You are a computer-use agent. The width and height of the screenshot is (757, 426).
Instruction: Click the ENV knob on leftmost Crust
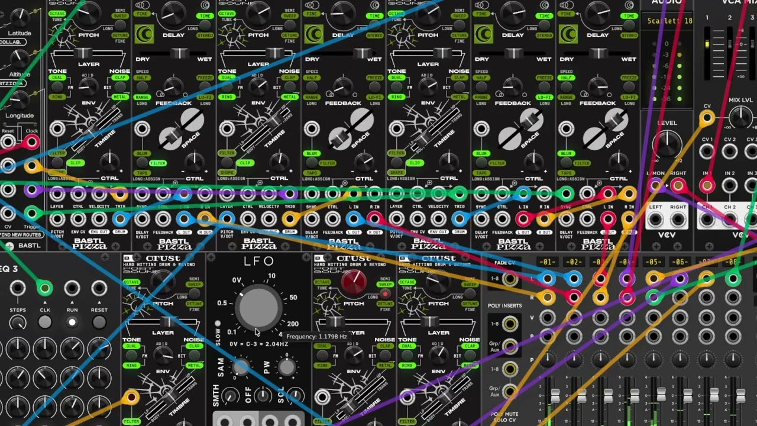click(88, 87)
